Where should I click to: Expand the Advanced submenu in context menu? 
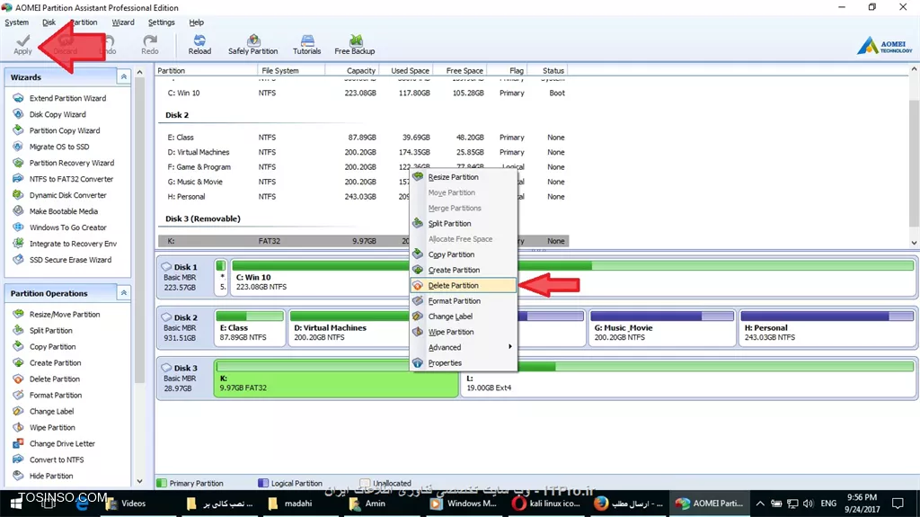[x=464, y=347]
